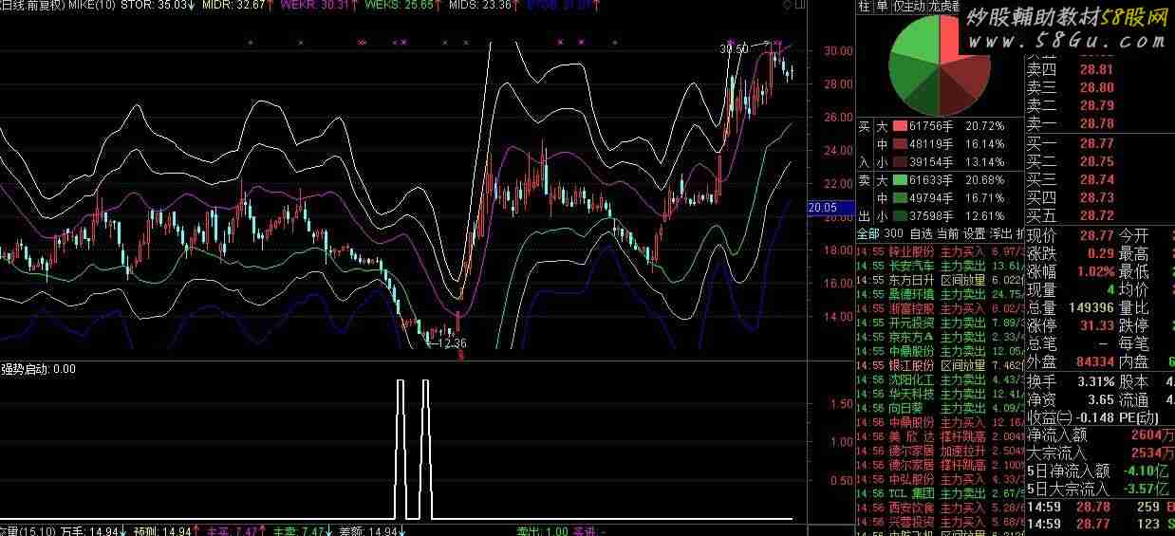The width and height of the screenshot is (1175, 536).
Task: Open 华天科技 alert row
Action: 940,394
